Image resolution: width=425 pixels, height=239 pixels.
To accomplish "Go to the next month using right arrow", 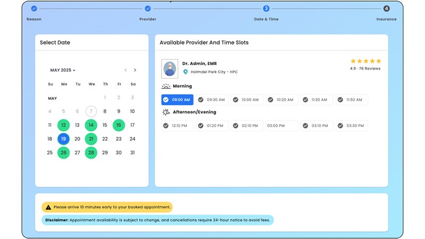I will pos(135,70).
